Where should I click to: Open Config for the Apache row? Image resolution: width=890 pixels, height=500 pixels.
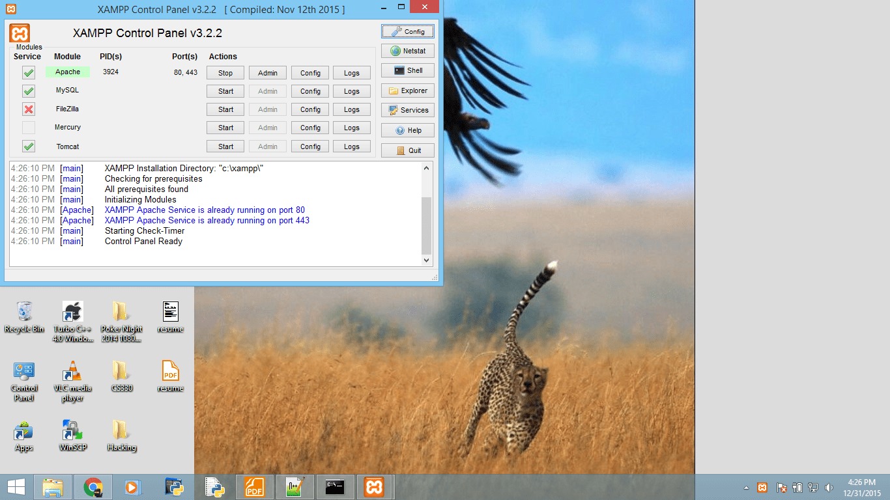coord(310,73)
